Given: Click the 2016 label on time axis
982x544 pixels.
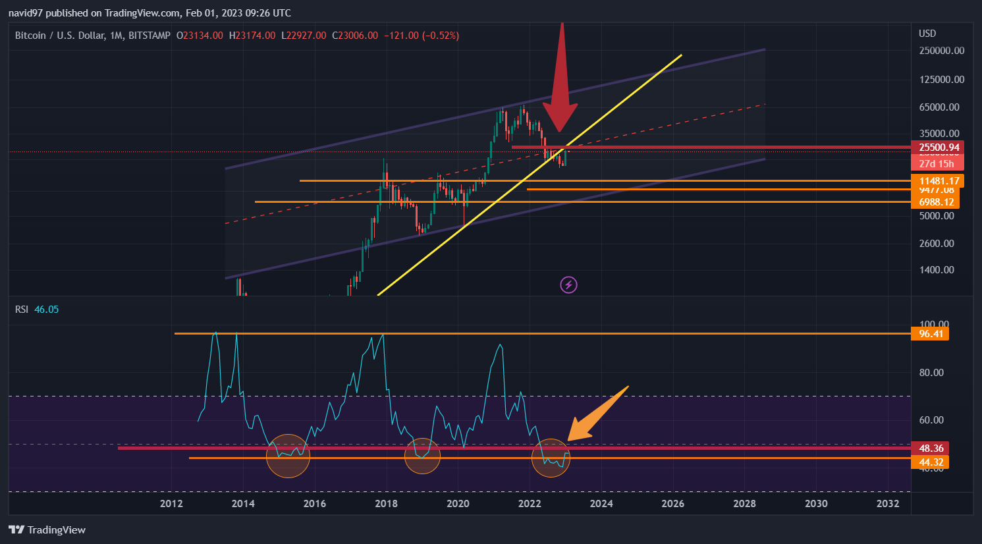Looking at the screenshot, I should (315, 504).
